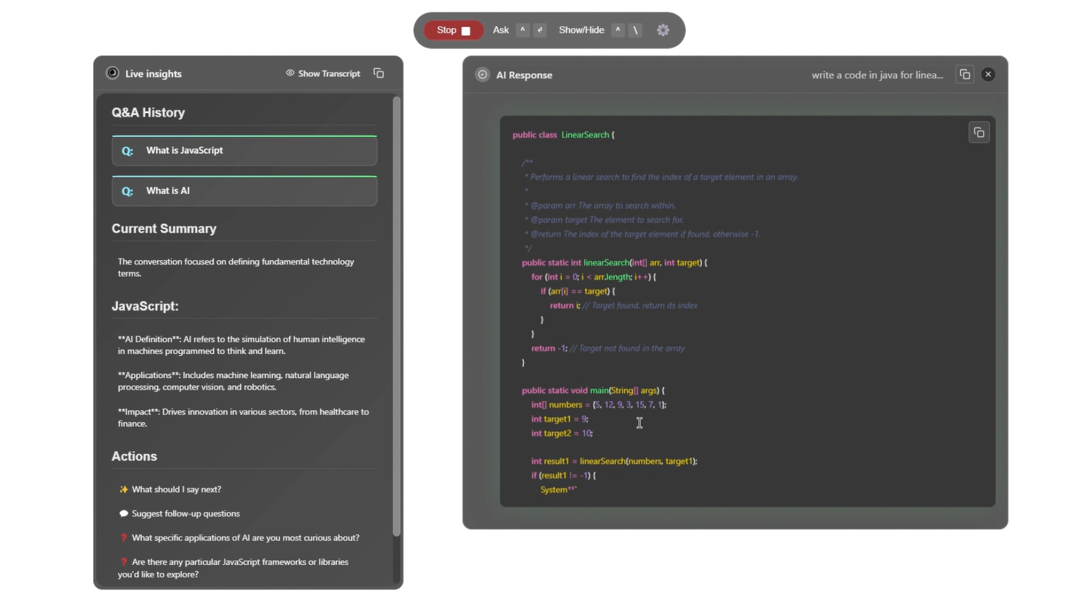Screen dimensions: 1091x611
Task: Click the Live insights circle icon
Action: [112, 73]
